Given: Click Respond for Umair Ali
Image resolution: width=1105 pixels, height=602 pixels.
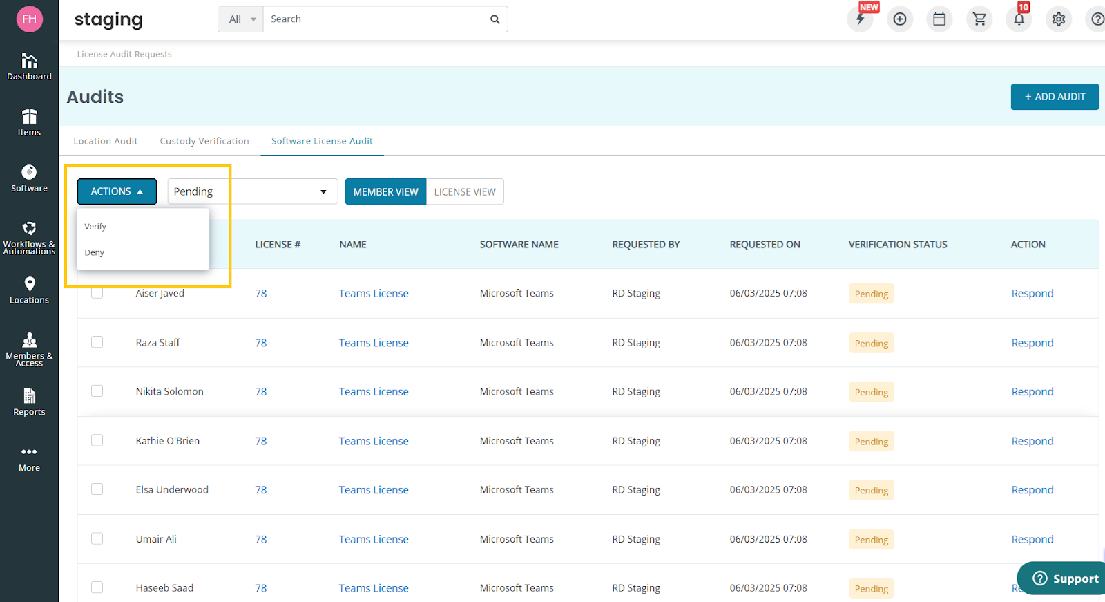Looking at the screenshot, I should tap(1032, 539).
